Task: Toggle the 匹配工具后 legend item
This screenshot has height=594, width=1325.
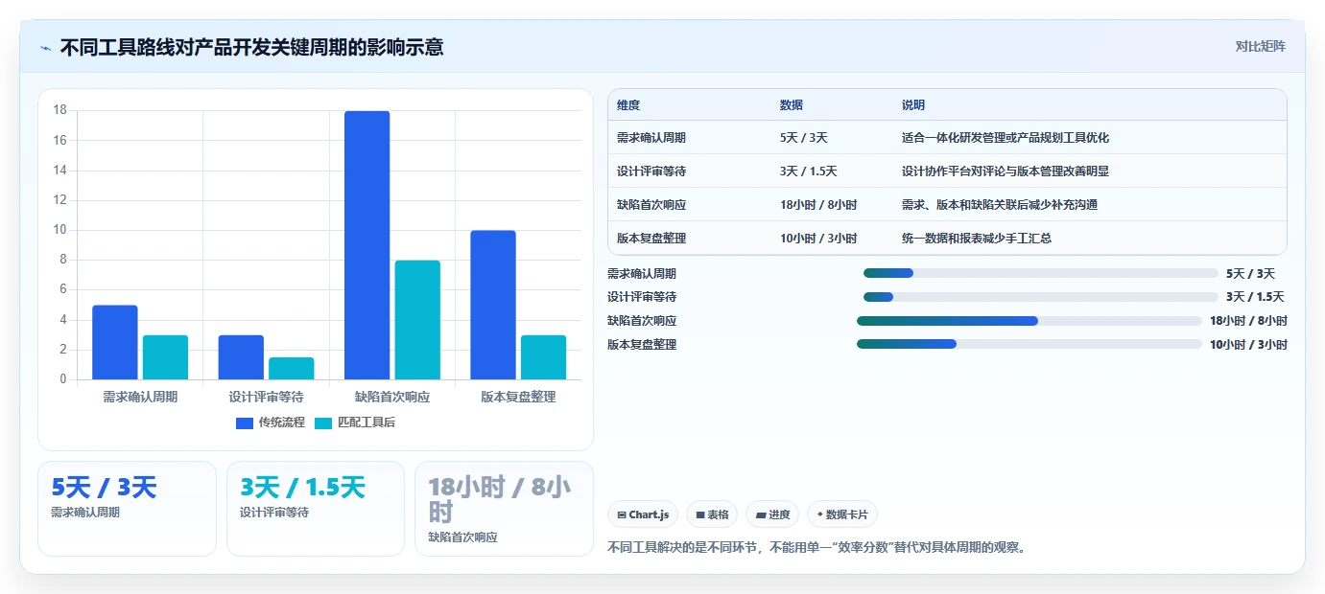Action: coord(355,423)
